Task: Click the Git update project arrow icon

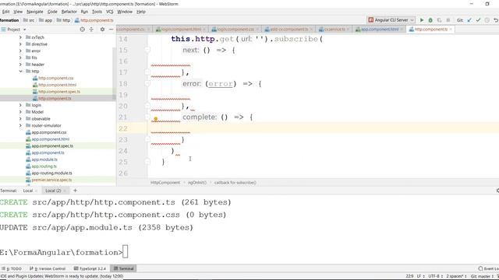Action: pos(469,20)
